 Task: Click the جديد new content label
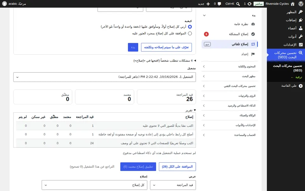coord(201,4)
